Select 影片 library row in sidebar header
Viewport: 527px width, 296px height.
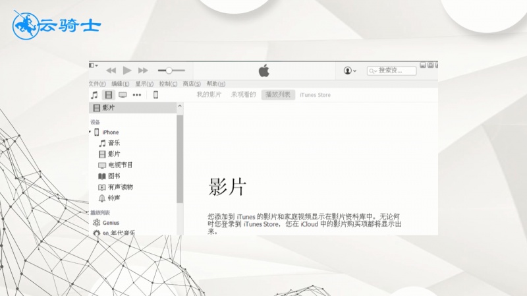(133, 107)
